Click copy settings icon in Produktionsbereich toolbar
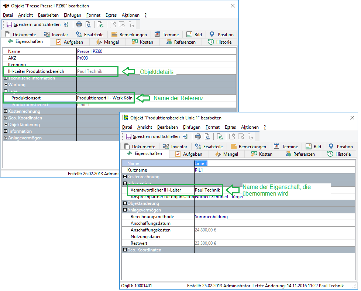The width and height of the screenshot is (361, 291). click(x=241, y=136)
